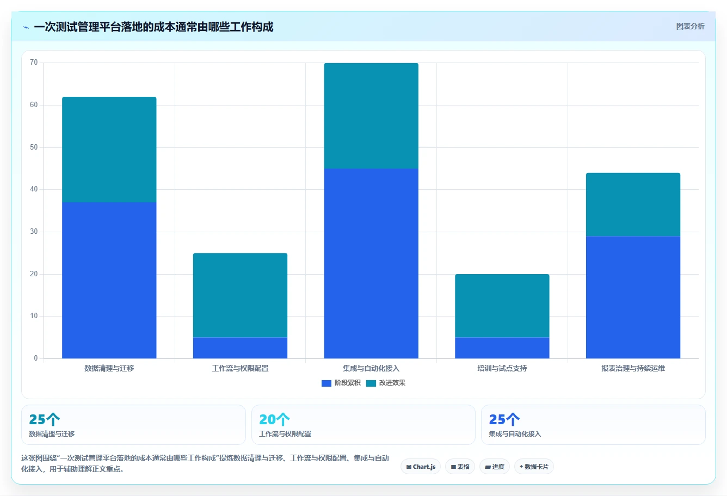Click the 报表治理与持续运维 axis label
The width and height of the screenshot is (727, 496).
click(x=633, y=368)
